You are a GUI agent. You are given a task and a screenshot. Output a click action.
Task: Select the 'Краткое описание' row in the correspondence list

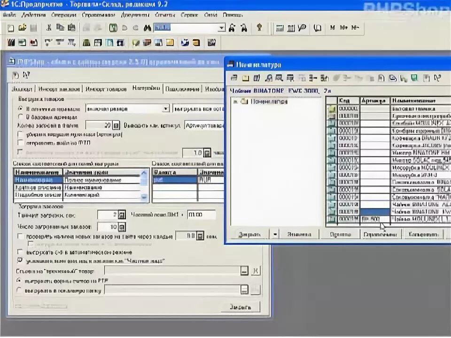(x=78, y=187)
